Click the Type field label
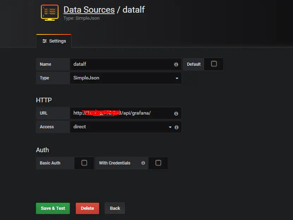Viewport: 293px width, 220px height. tap(44, 78)
